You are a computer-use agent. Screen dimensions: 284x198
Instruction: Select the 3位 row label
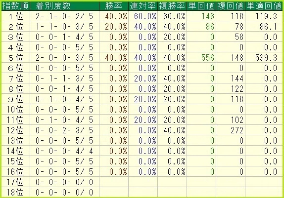pos(16,37)
